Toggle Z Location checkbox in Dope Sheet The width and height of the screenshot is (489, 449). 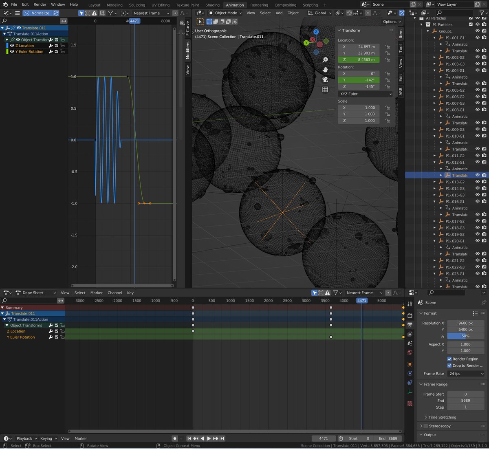57,331
